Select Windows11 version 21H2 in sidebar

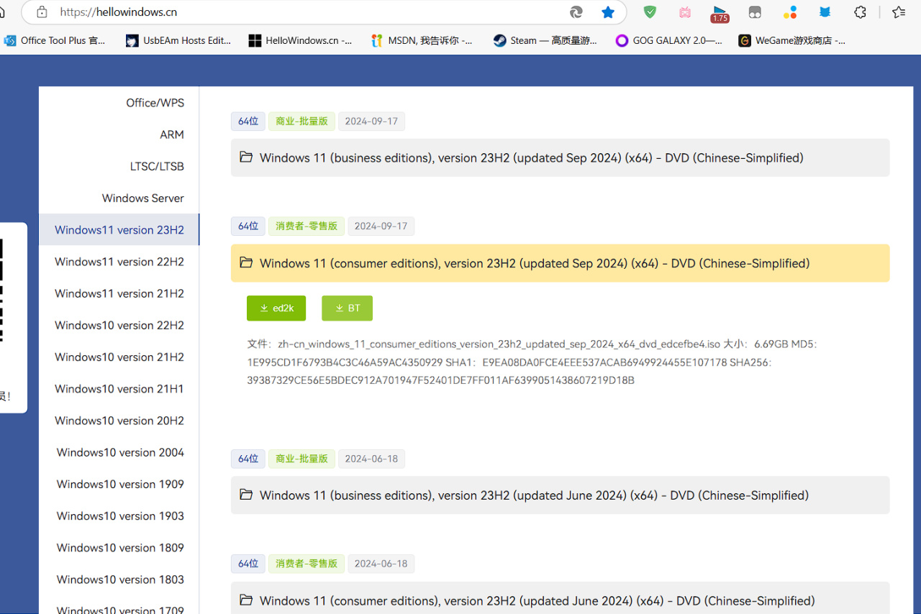pyautogui.click(x=119, y=293)
